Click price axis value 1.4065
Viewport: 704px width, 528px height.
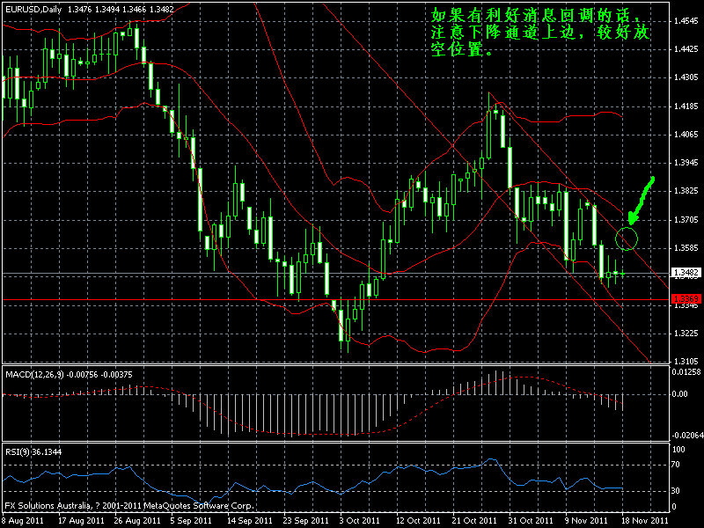point(686,135)
